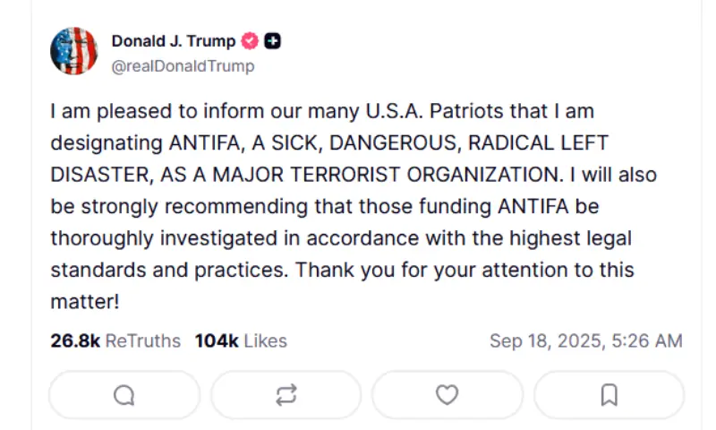
Task: Bookmark this post
Action: tap(609, 395)
